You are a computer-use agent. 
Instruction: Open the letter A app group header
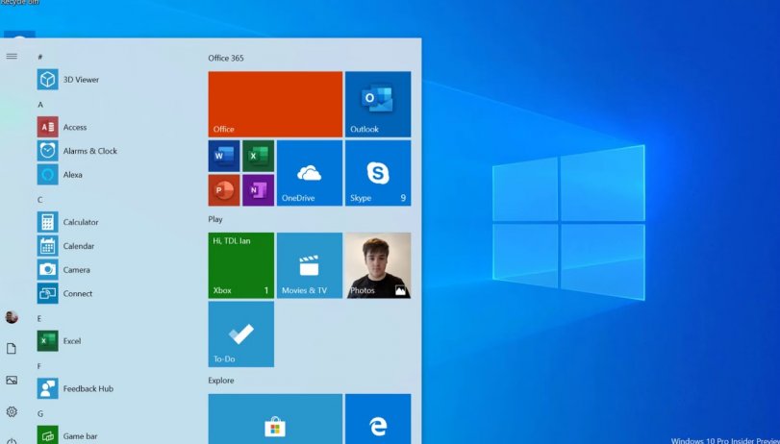tap(40, 105)
